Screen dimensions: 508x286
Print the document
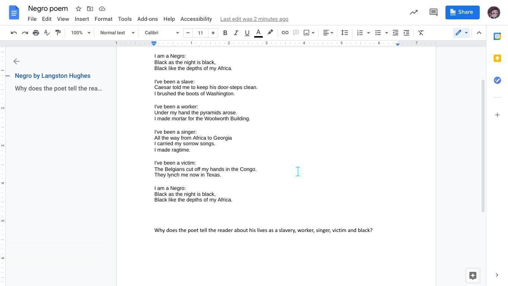36,33
